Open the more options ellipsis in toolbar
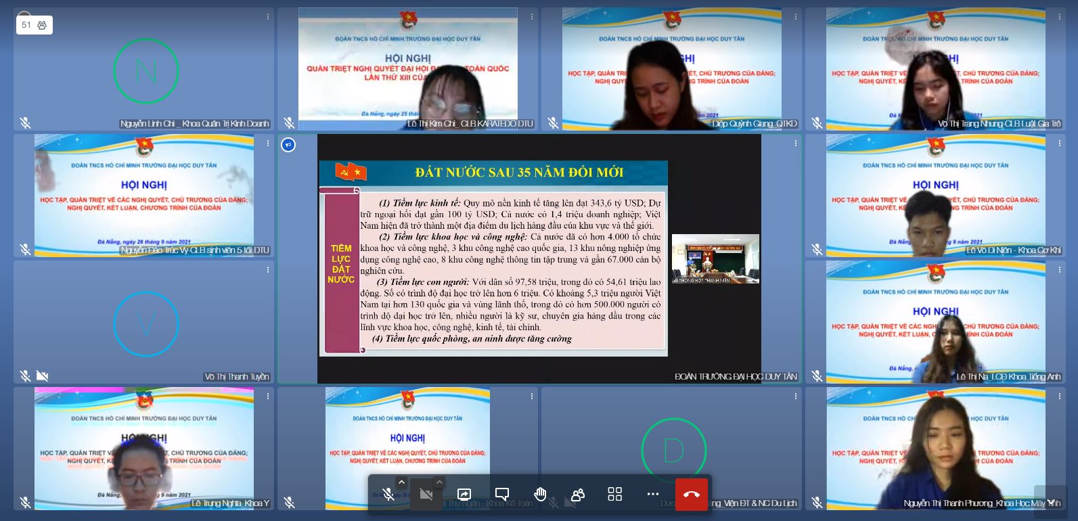The height and width of the screenshot is (521, 1078). [653, 495]
